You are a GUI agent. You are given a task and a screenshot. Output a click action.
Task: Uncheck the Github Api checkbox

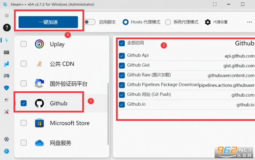(x=122, y=56)
